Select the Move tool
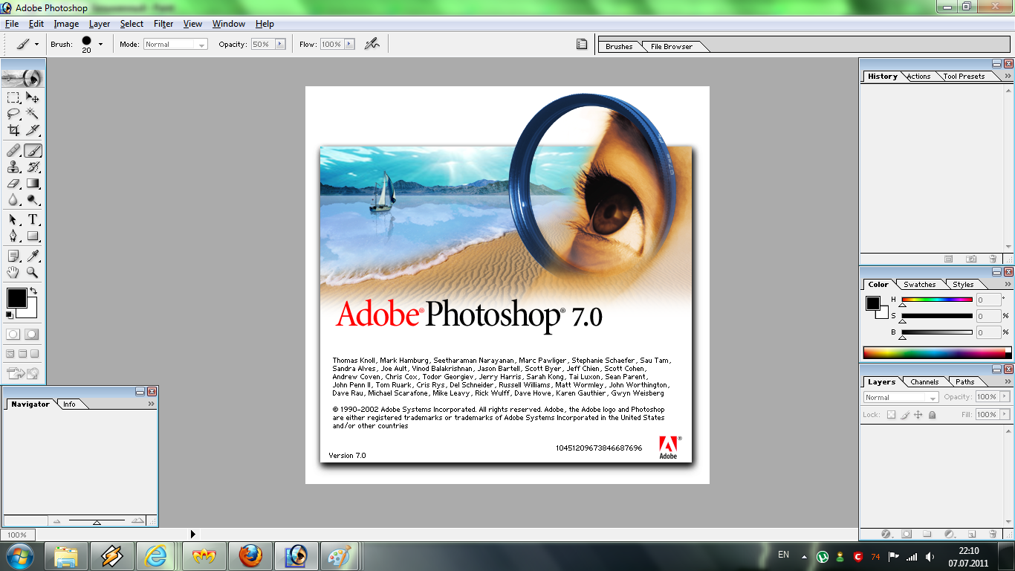The image size is (1015, 571). click(33, 97)
